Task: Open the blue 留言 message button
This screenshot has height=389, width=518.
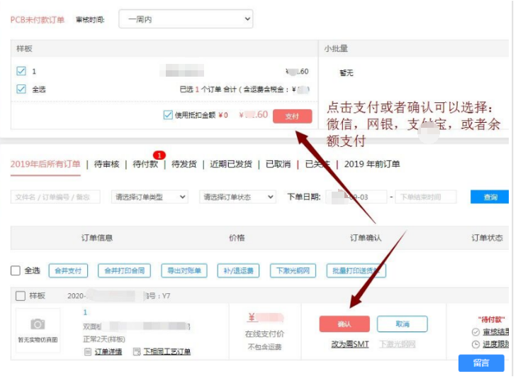Action: tap(481, 363)
